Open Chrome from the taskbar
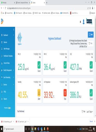 [x=32, y=129]
